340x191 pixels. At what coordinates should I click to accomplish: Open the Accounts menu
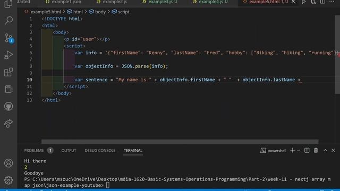(8, 163)
